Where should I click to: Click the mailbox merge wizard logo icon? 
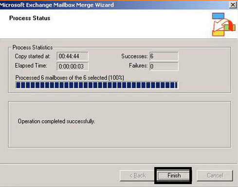(x=223, y=24)
